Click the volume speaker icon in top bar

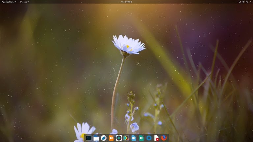pos(243,2)
